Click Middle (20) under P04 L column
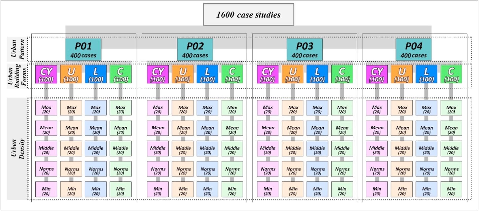Screen dimensions: 479x211 (x=426, y=149)
